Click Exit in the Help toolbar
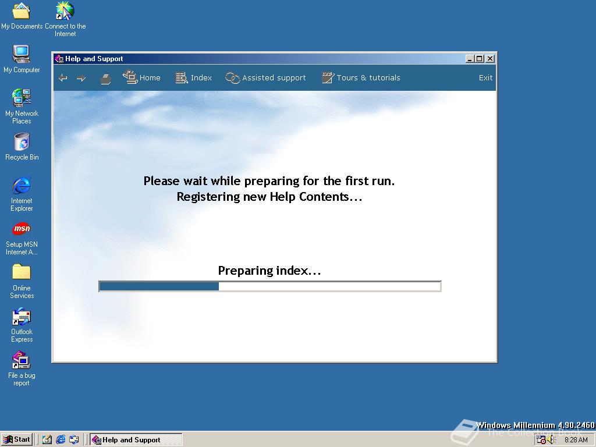 pyautogui.click(x=485, y=77)
